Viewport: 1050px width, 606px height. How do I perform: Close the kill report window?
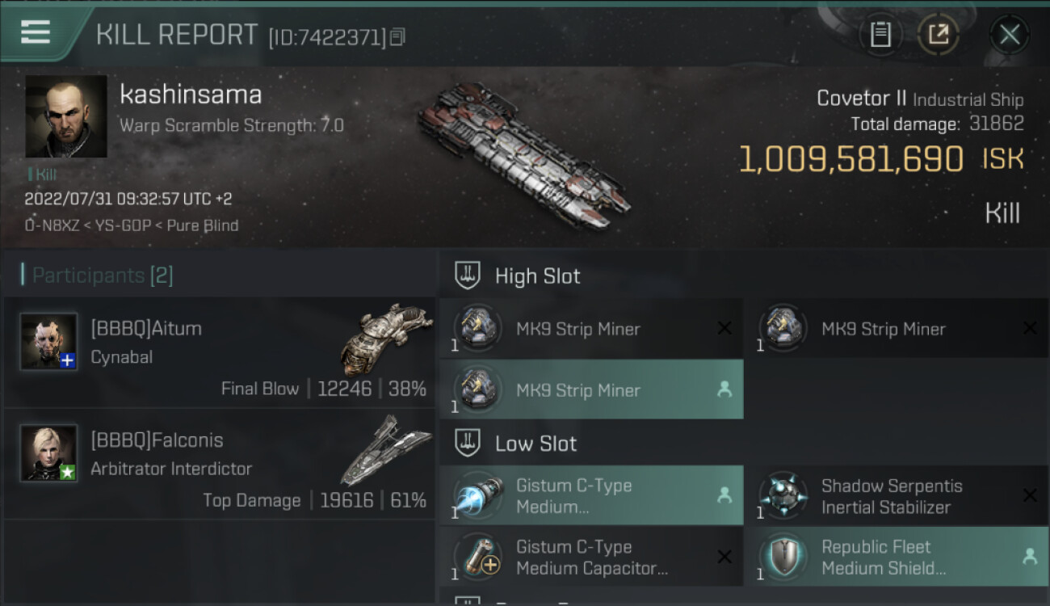point(1009,35)
